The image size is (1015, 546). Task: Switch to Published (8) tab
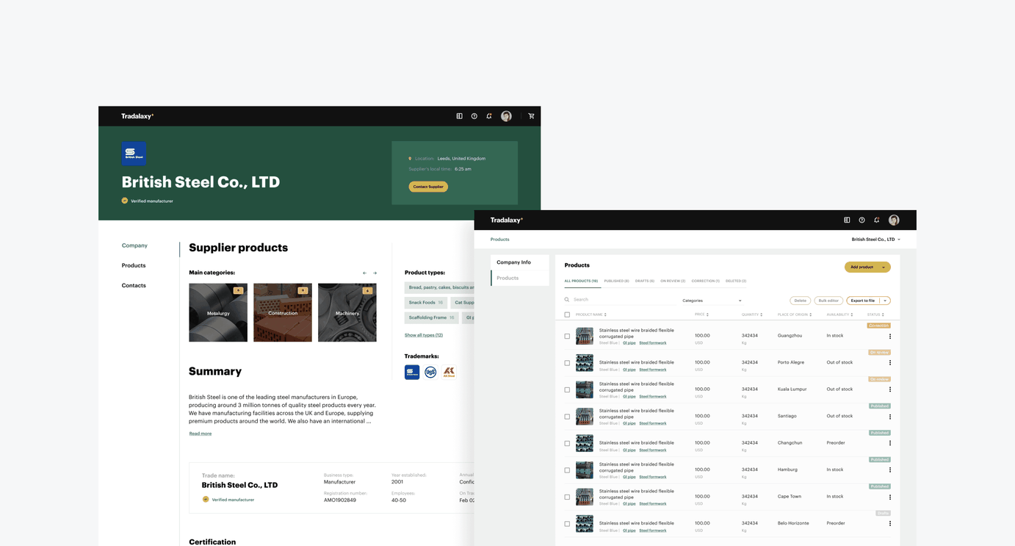616,281
